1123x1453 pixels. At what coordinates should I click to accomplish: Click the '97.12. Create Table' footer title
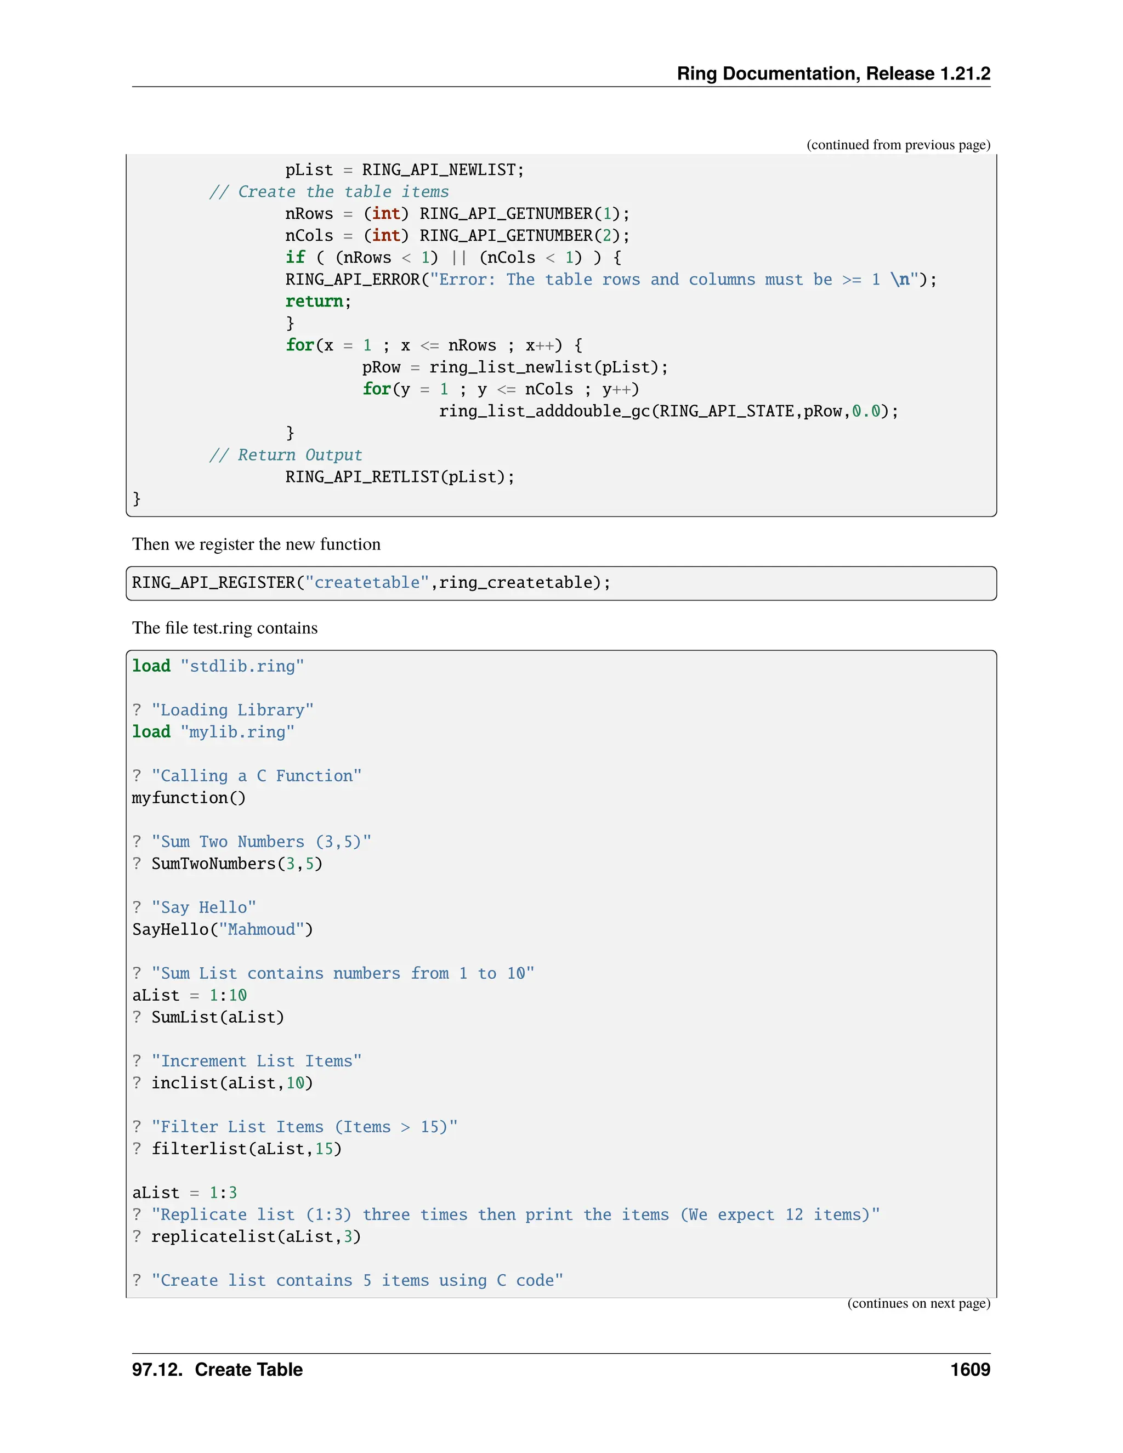coord(217,1369)
